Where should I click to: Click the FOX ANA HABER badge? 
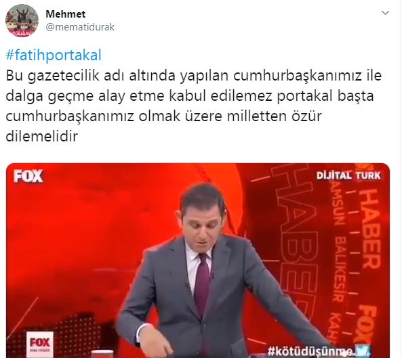(x=40, y=344)
